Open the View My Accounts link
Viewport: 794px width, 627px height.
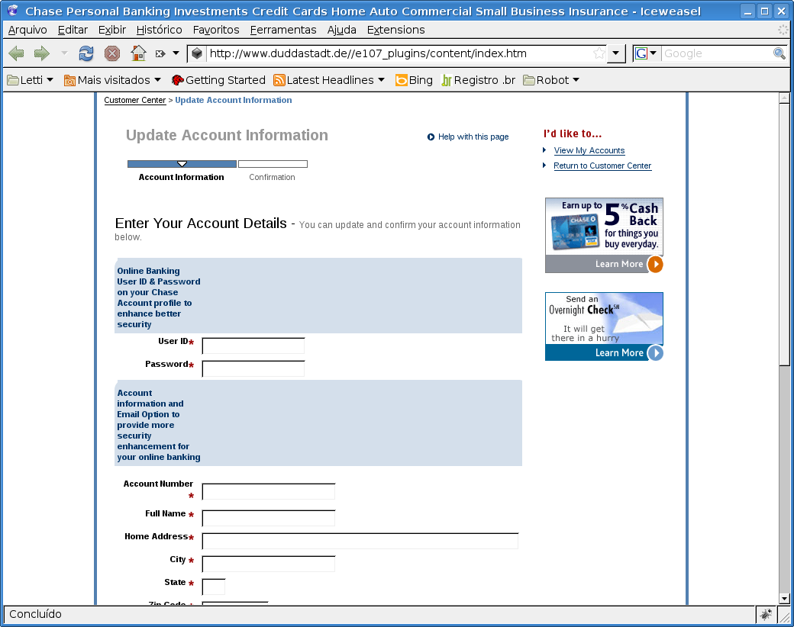[x=589, y=150]
